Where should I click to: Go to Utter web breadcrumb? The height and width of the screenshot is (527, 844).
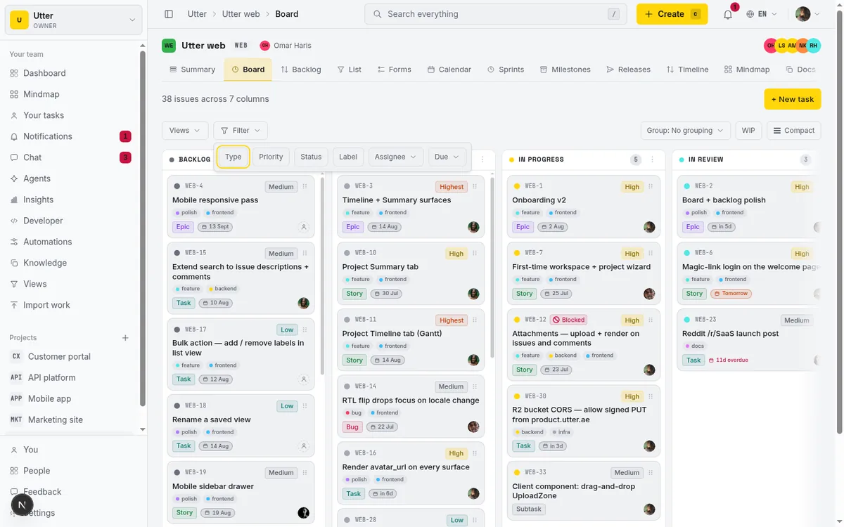click(x=241, y=14)
